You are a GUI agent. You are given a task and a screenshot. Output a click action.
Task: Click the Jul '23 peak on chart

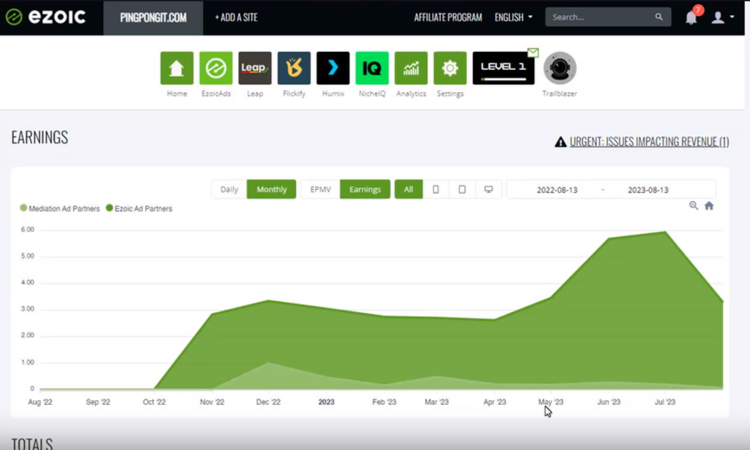(x=665, y=232)
